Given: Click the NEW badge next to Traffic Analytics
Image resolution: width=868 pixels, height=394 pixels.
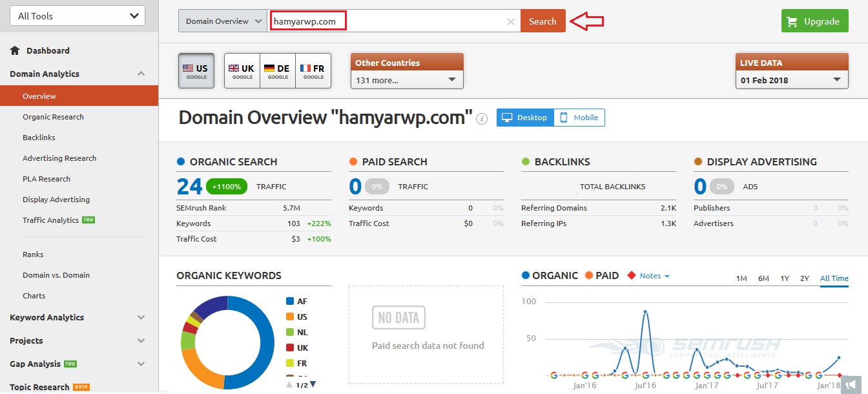Looking at the screenshot, I should (x=88, y=220).
